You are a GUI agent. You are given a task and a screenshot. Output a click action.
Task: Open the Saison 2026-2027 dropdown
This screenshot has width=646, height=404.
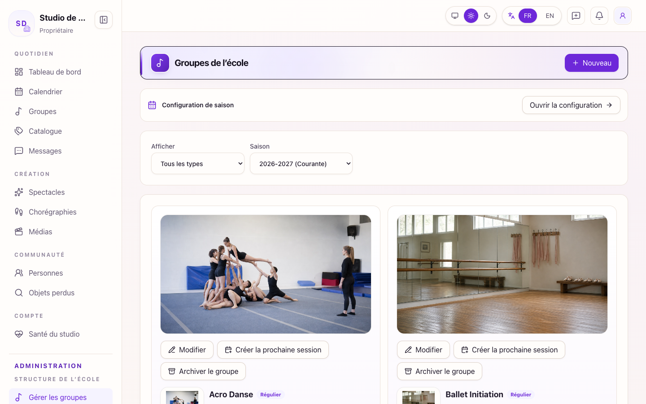tap(301, 163)
